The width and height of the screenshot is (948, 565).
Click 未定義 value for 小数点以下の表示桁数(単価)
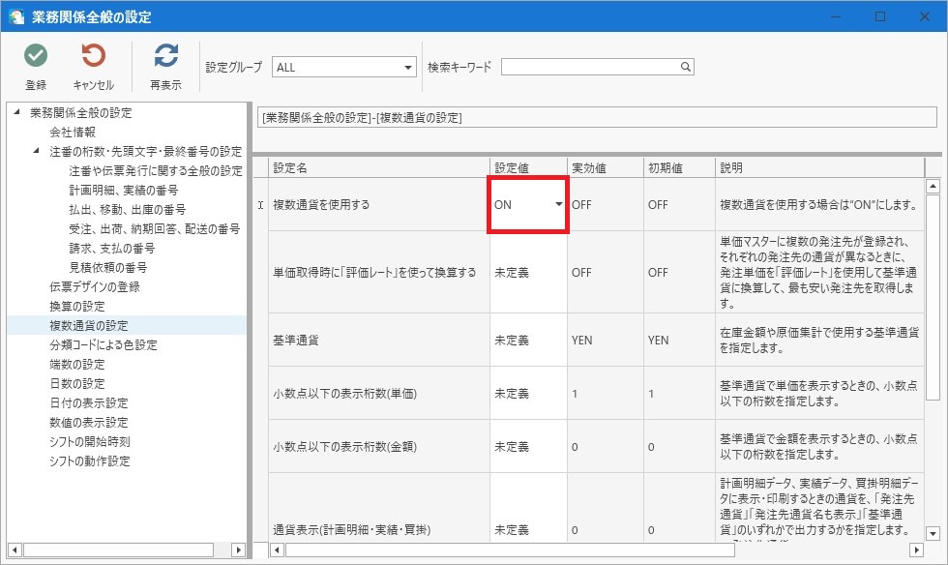(528, 393)
